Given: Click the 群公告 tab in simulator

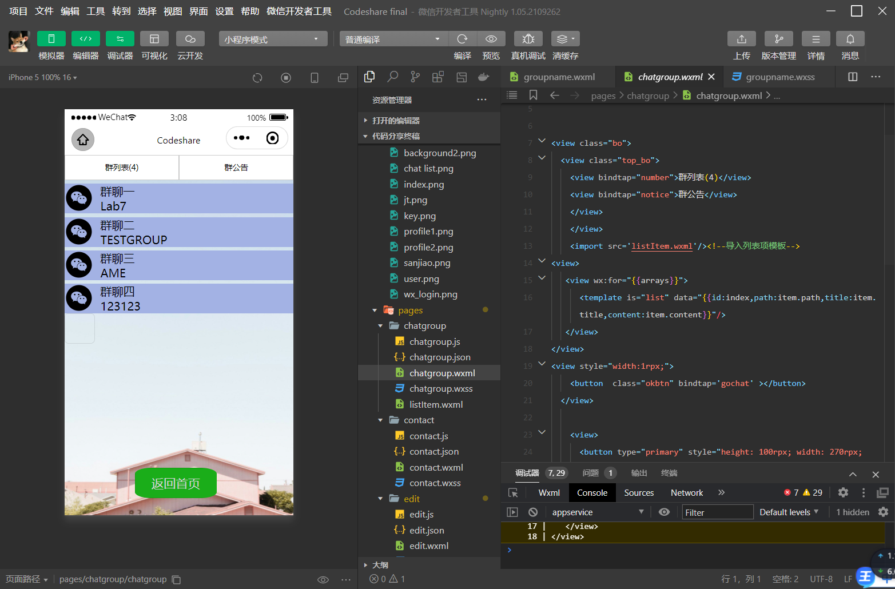Looking at the screenshot, I should pos(236,168).
